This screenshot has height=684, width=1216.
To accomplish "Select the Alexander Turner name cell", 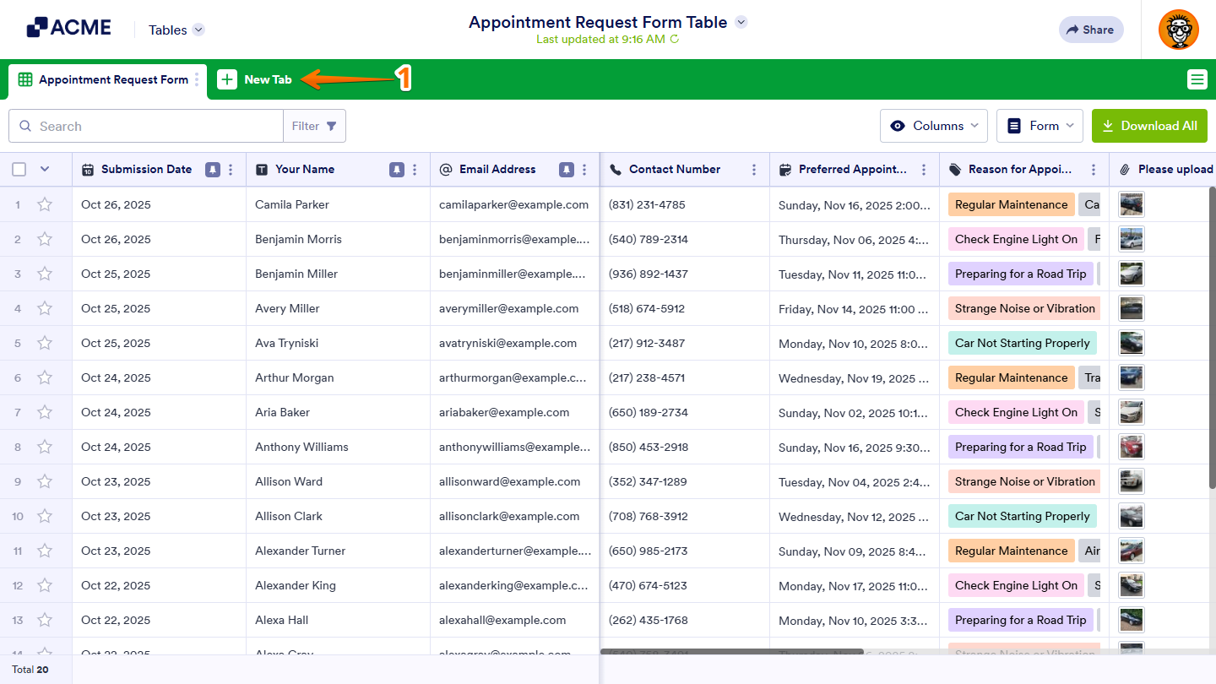I will [x=338, y=551].
